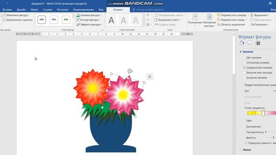Click Выровнять текст align text icon
The image size is (276, 155).
coord(156,20)
